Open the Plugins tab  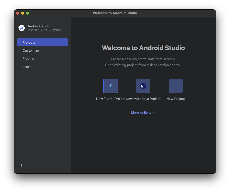pyautogui.click(x=42, y=58)
